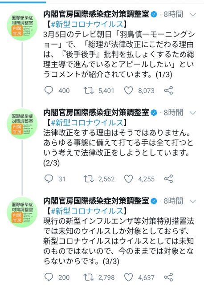Open profile avatar of the first tweet

[x=22, y=25]
